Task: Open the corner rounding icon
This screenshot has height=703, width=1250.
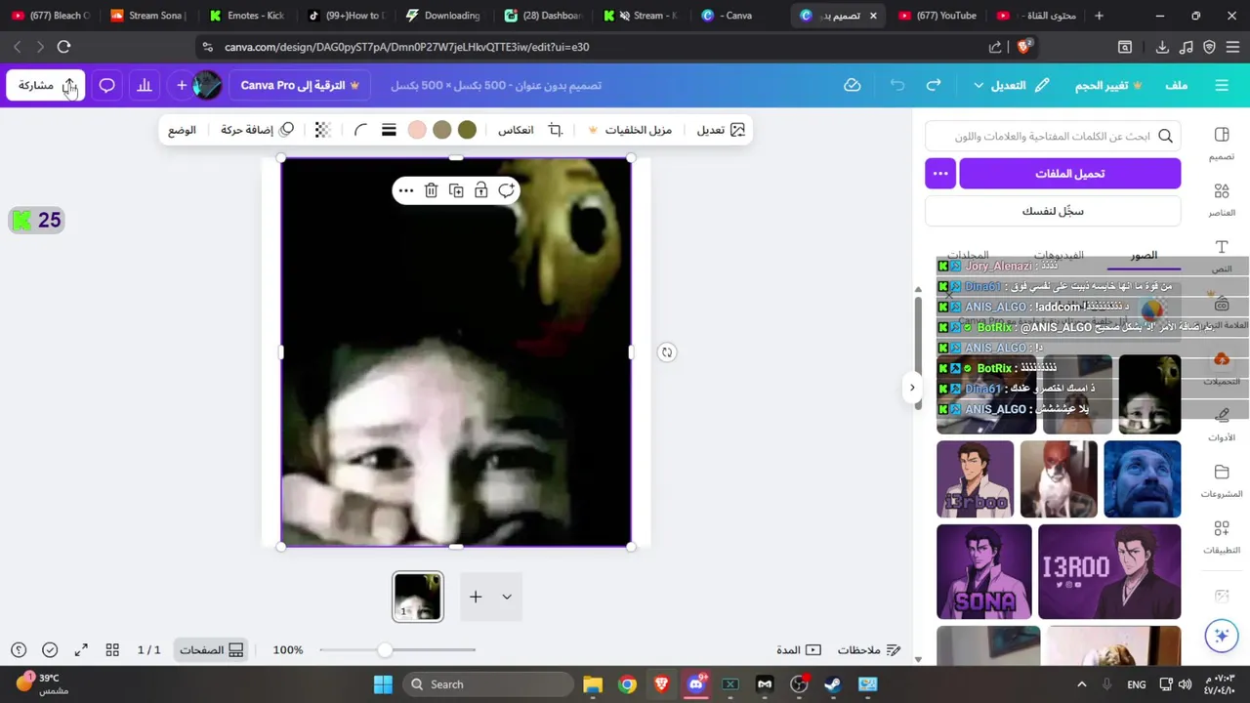Action: pos(360,130)
